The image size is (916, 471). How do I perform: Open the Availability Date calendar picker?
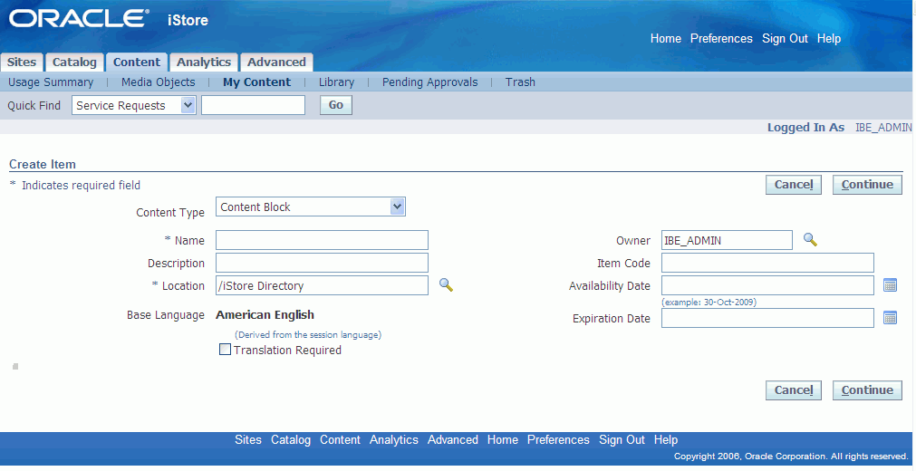pyautogui.click(x=890, y=285)
